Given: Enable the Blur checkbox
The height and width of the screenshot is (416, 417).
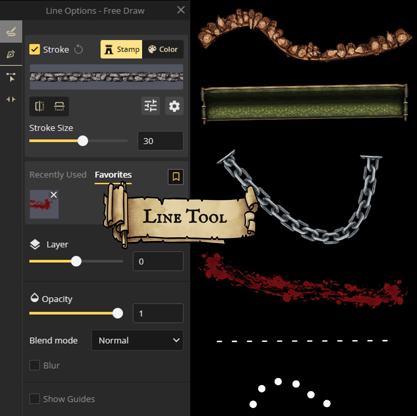Looking at the screenshot, I should click(35, 365).
